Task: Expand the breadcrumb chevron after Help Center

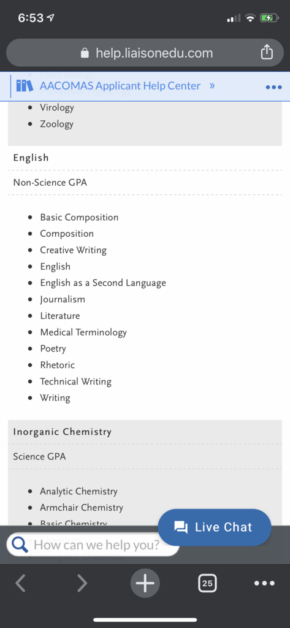Action: pos(212,86)
